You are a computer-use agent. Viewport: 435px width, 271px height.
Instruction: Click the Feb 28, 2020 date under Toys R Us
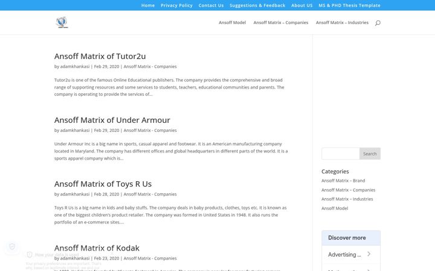tap(106, 194)
